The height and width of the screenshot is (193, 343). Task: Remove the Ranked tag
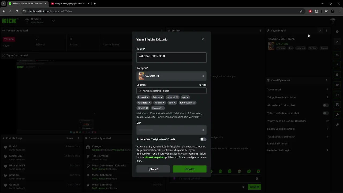[147, 97]
